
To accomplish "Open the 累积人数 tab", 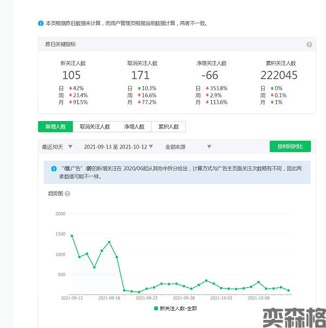I will (x=168, y=126).
